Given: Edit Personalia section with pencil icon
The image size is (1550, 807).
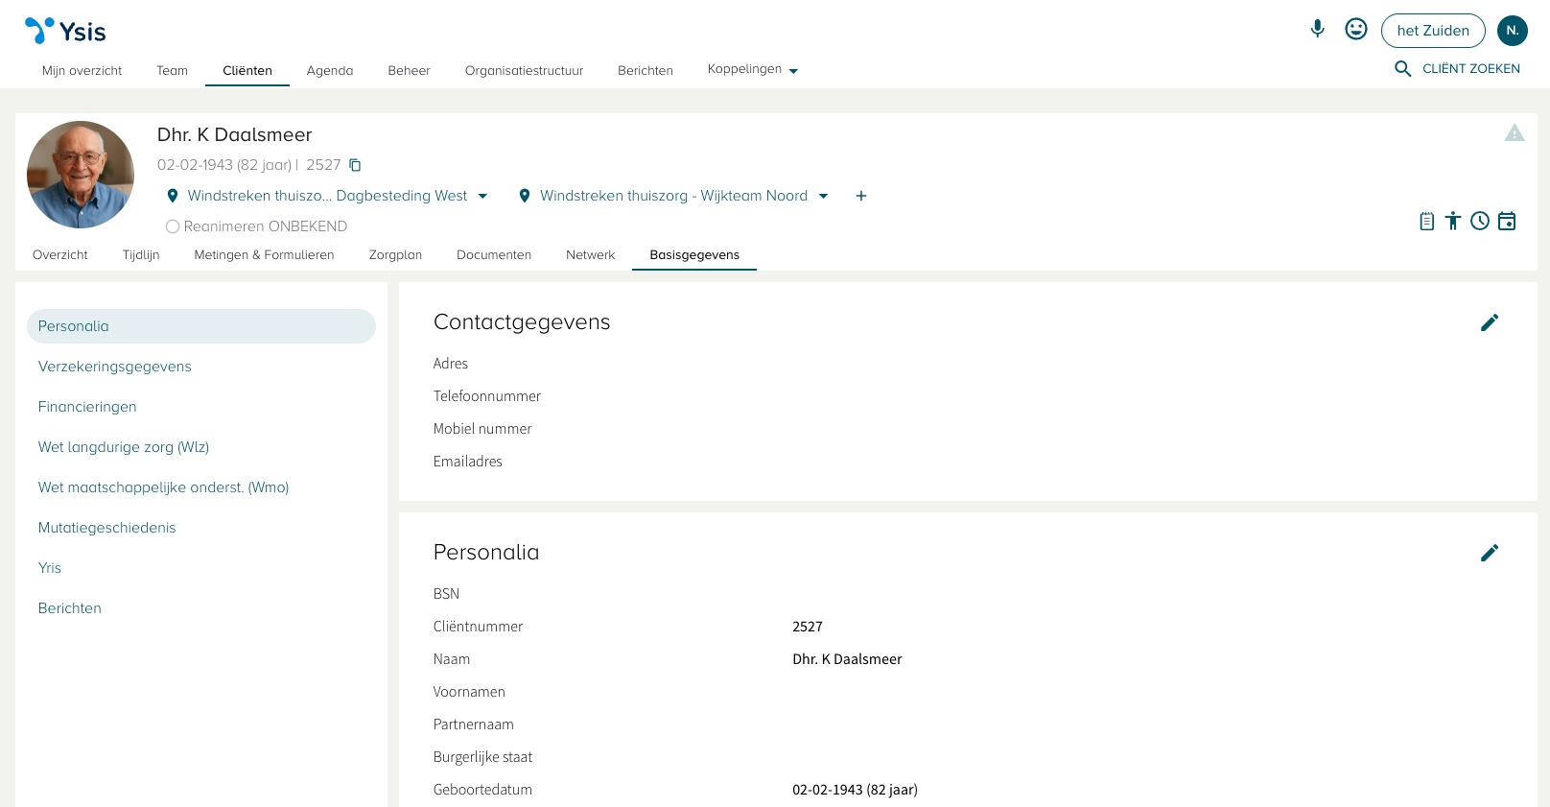Looking at the screenshot, I should (x=1489, y=553).
